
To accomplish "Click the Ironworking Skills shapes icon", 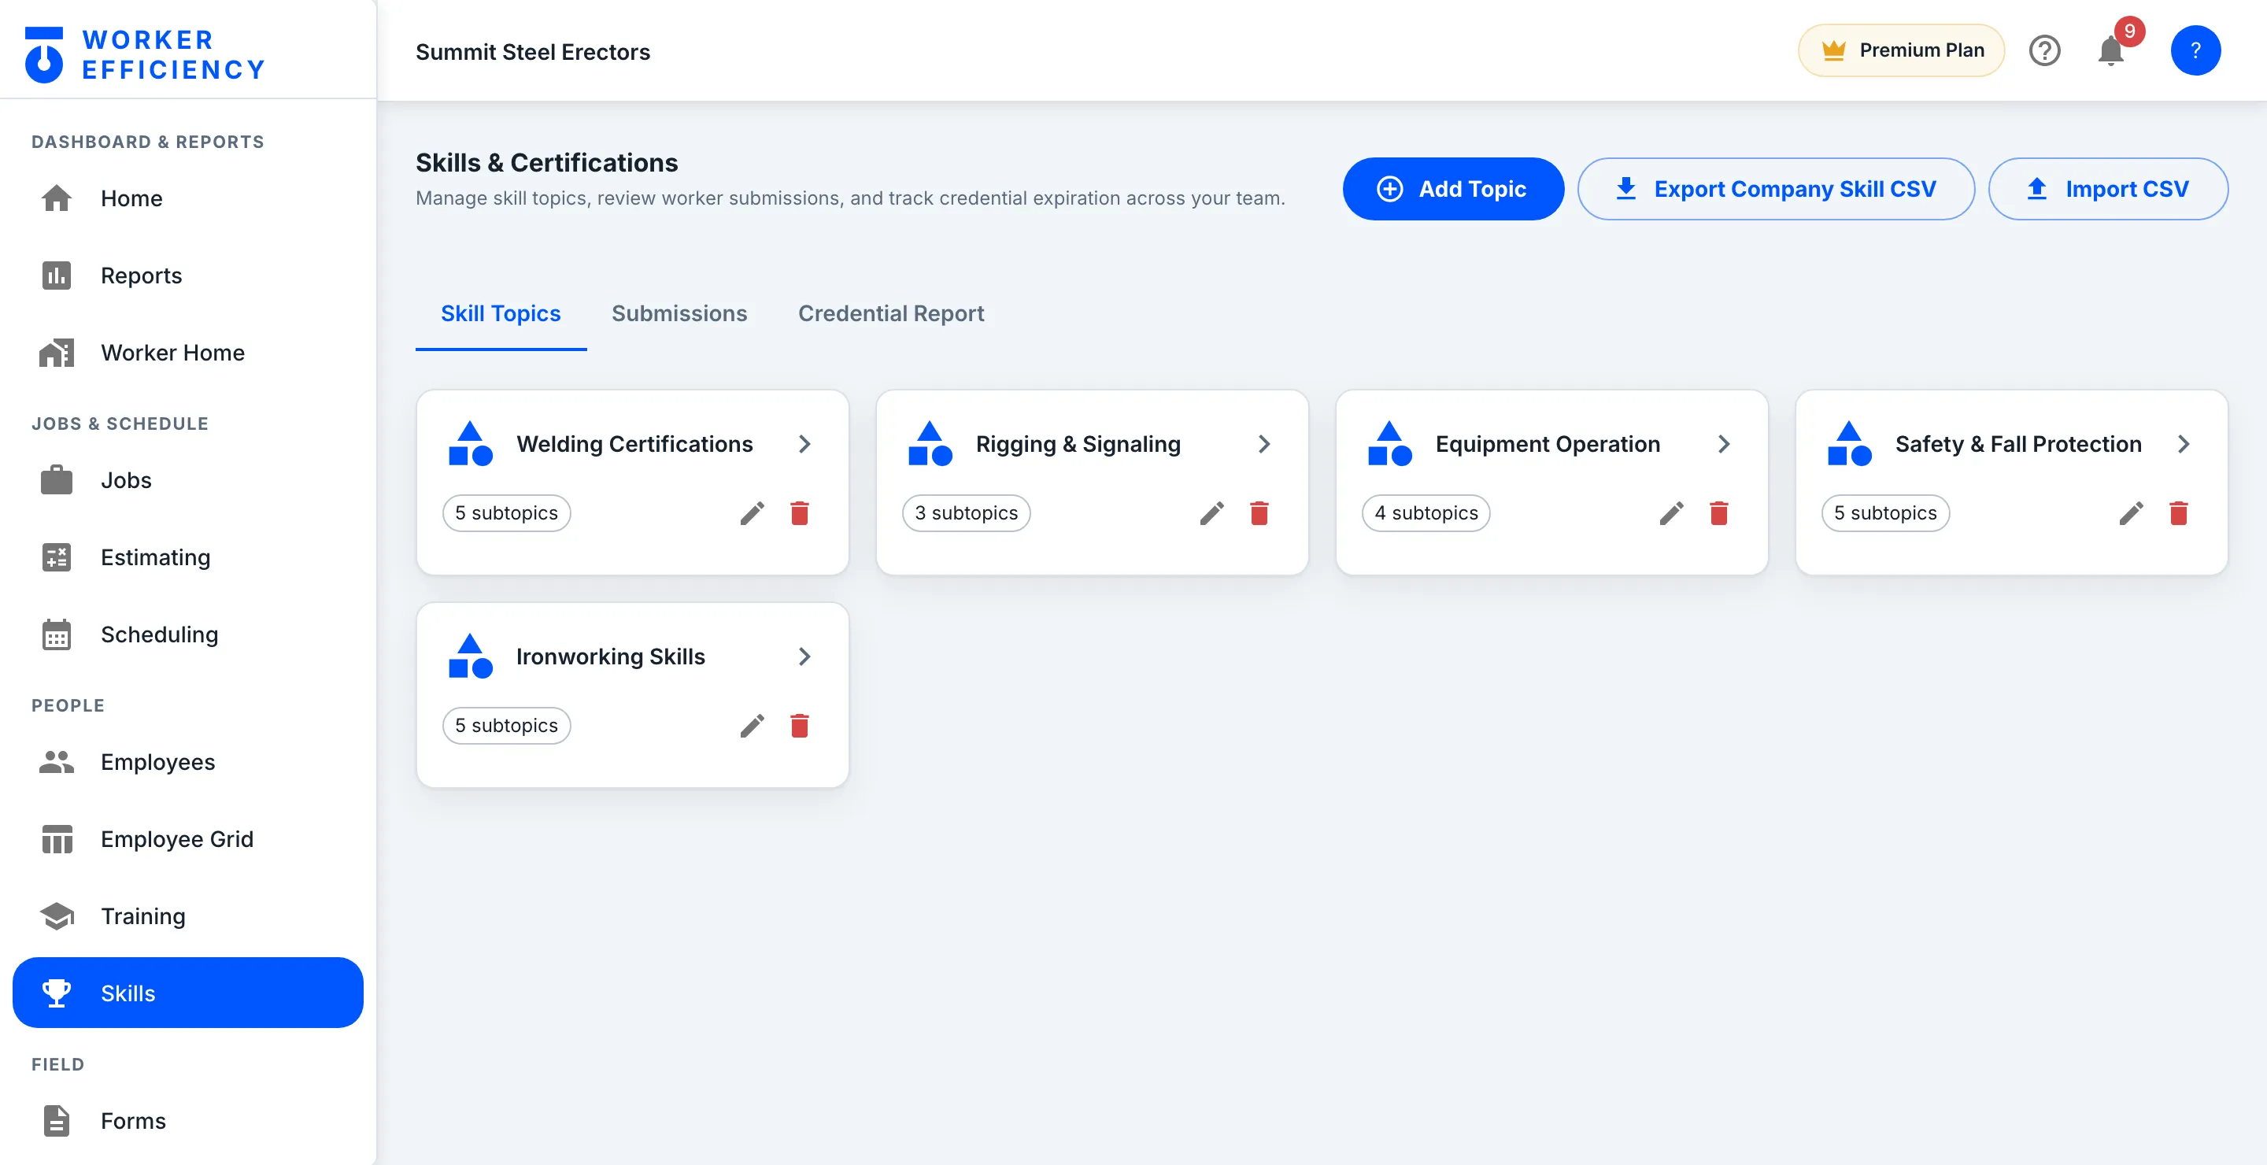I will point(470,656).
